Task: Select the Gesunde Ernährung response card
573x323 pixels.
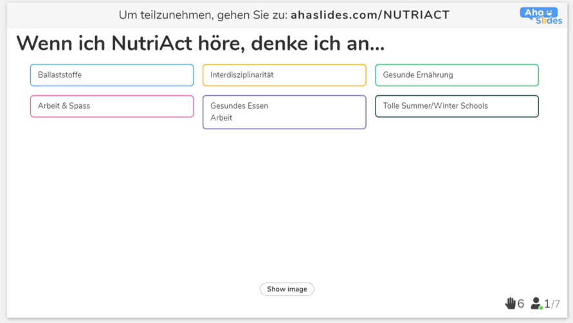Action: point(457,75)
